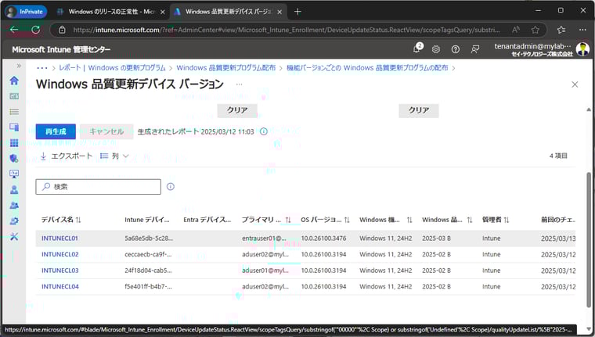Open the tenantadmin account avatar
Image resolution: width=595 pixels, height=337 pixels.
coord(582,49)
